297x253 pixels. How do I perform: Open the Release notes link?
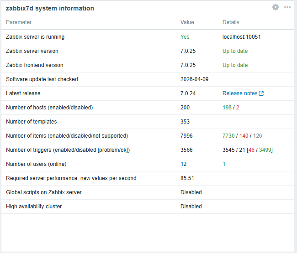click(240, 93)
